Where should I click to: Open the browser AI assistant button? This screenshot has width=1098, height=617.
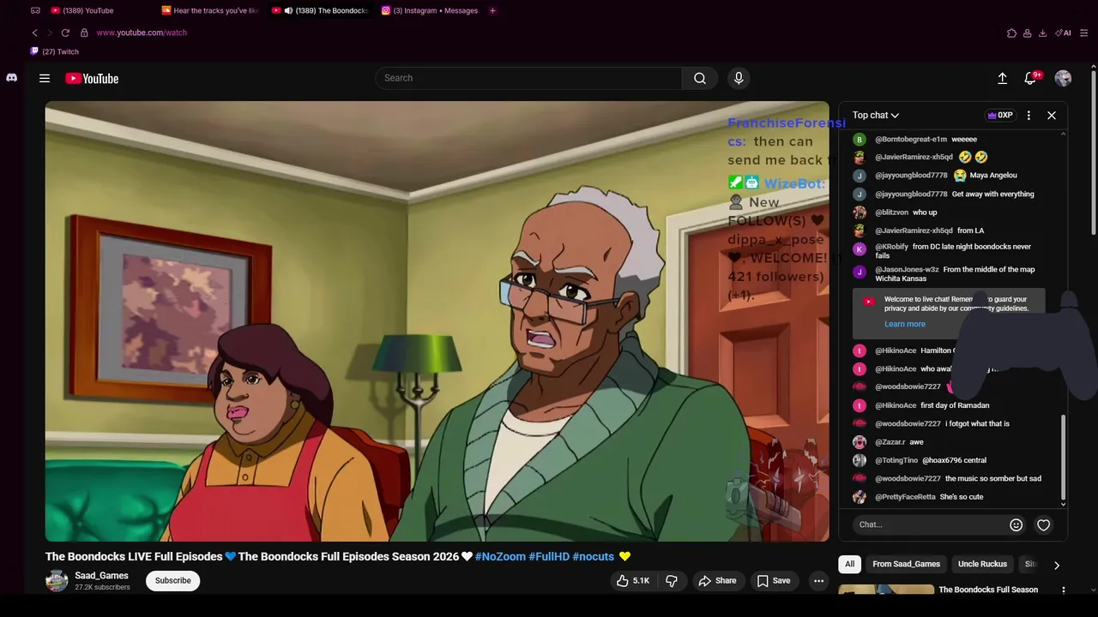(1064, 33)
